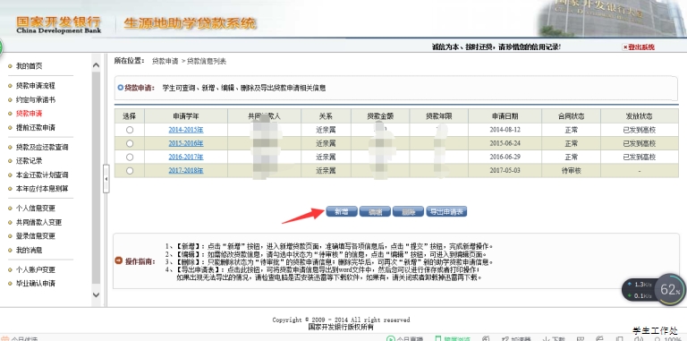Open 提前还款申请 in the sidebar
This screenshot has height=341, width=687.
coord(36,128)
